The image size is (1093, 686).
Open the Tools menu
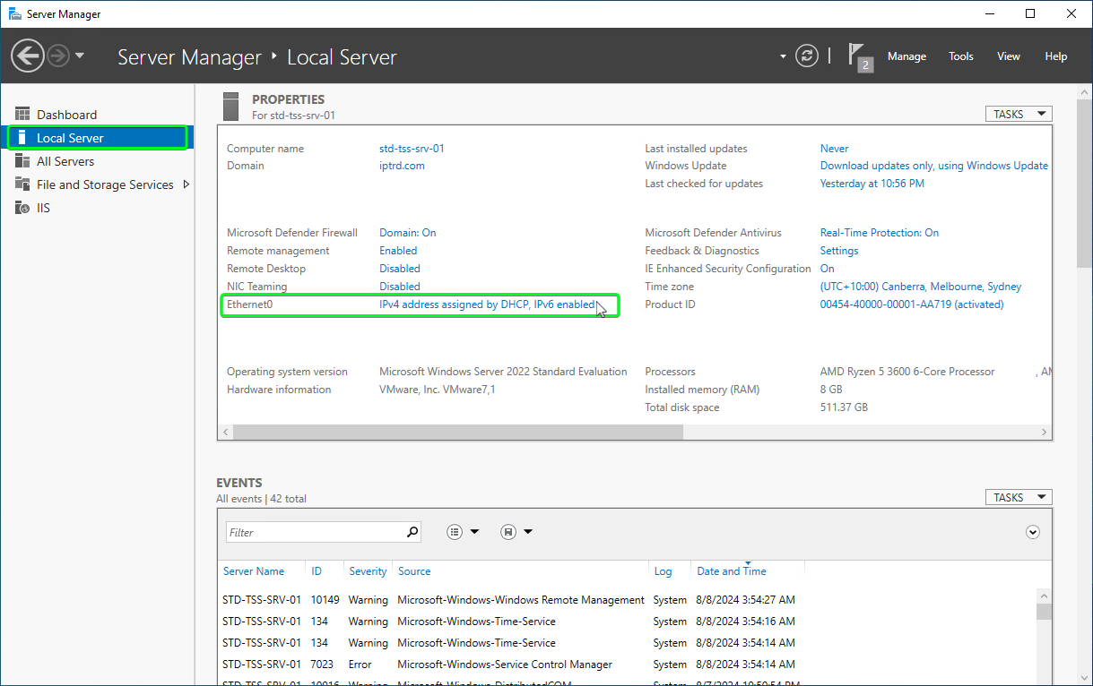[961, 56]
